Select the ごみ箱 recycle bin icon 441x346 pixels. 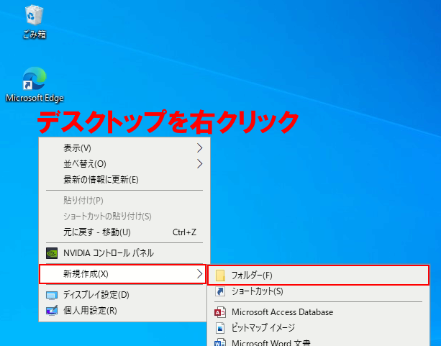(x=34, y=22)
